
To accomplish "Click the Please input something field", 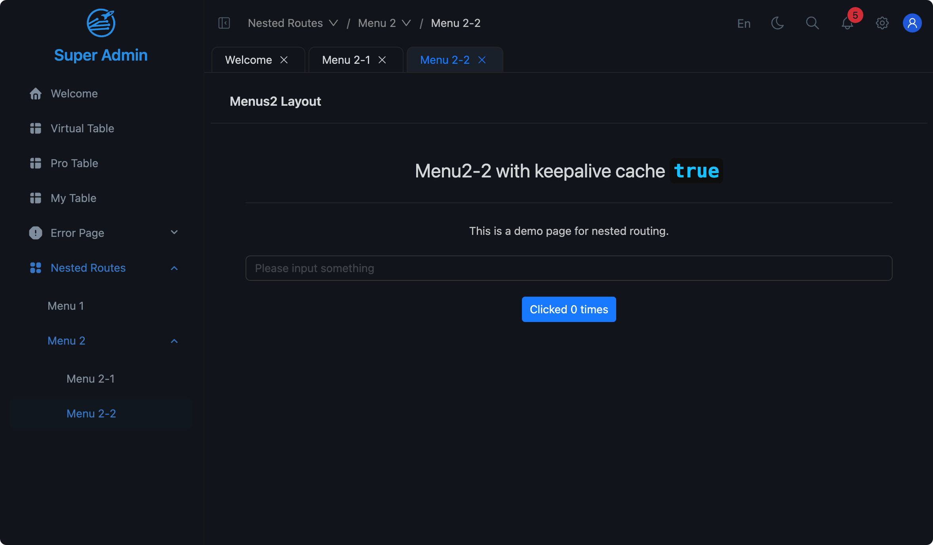I will click(x=569, y=268).
